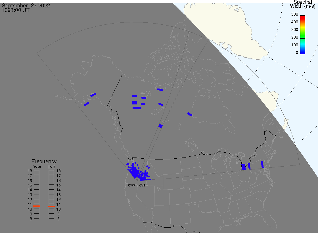Click the 'cve' frequency column header
318x233 pixels.
[x=51, y=167]
